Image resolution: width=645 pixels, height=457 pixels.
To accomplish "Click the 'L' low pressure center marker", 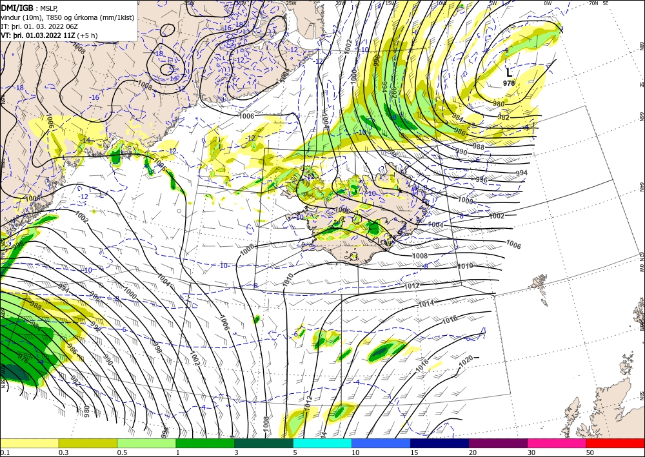I will [x=510, y=73].
